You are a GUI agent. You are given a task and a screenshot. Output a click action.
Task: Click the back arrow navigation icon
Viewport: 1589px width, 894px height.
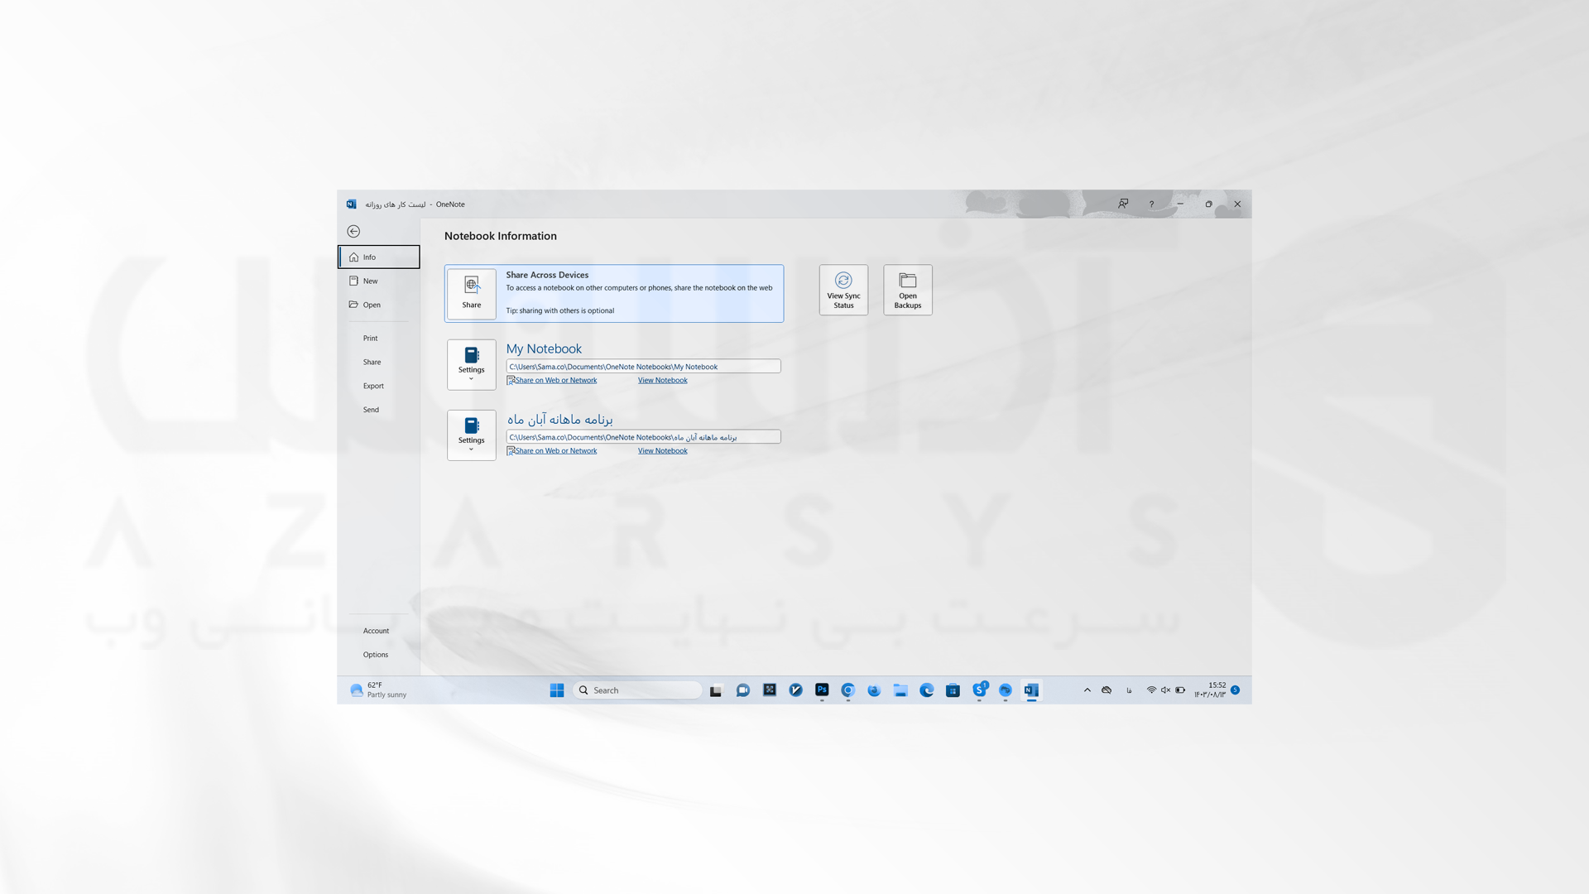click(353, 232)
